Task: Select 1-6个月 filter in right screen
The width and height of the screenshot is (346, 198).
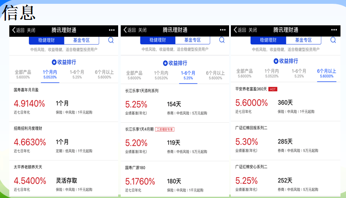Action: click(299, 73)
